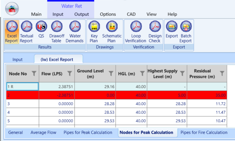235x141 pixels.
Task: Click highest supply level 5.00
Action: click(167, 95)
